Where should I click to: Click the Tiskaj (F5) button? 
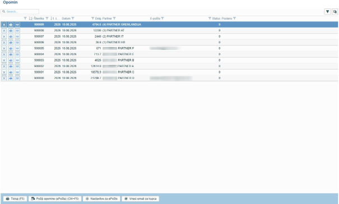pyautogui.click(x=15, y=198)
